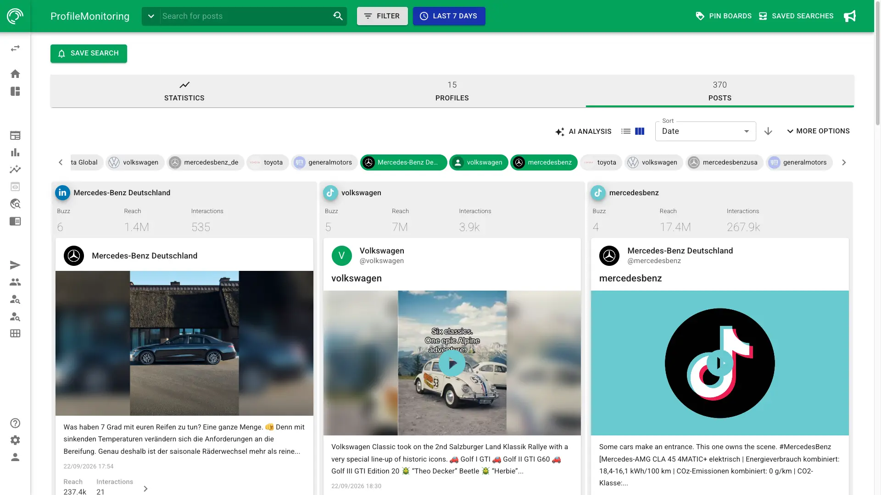Click the page vertical scrollbar
Screen dimensions: 881x495
[x=877, y=64]
